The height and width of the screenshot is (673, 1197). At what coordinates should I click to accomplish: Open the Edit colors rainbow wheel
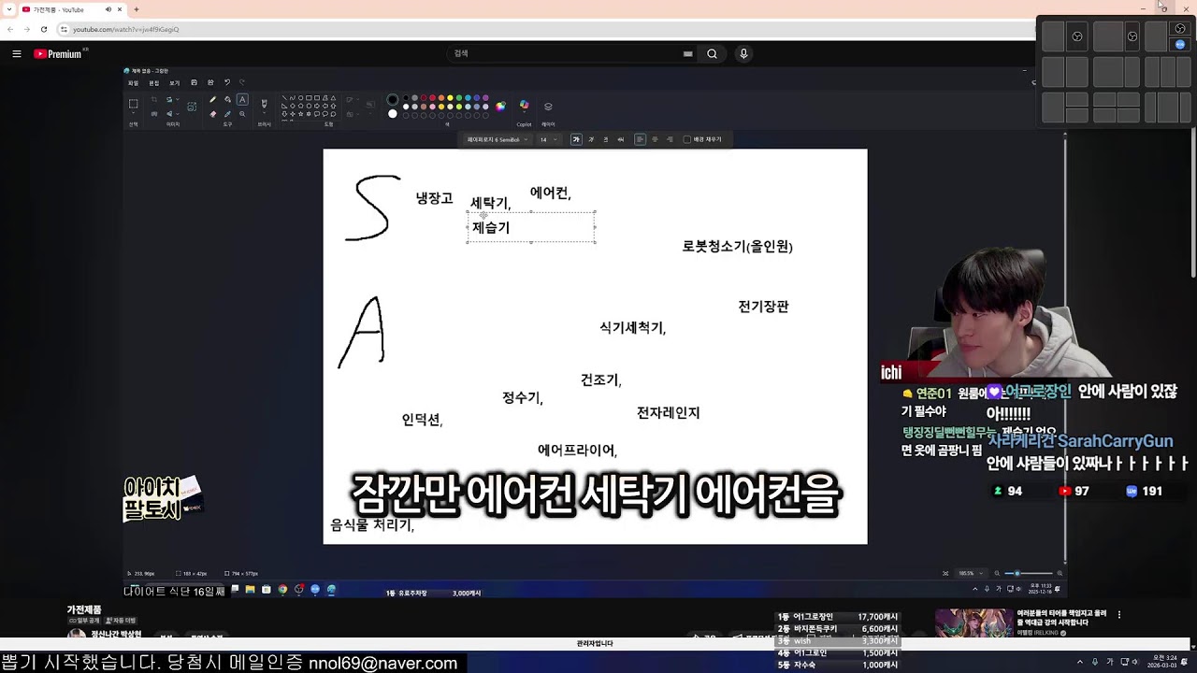coord(500,107)
